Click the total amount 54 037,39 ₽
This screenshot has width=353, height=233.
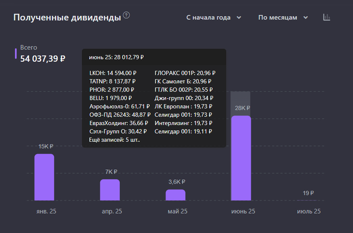point(43,59)
